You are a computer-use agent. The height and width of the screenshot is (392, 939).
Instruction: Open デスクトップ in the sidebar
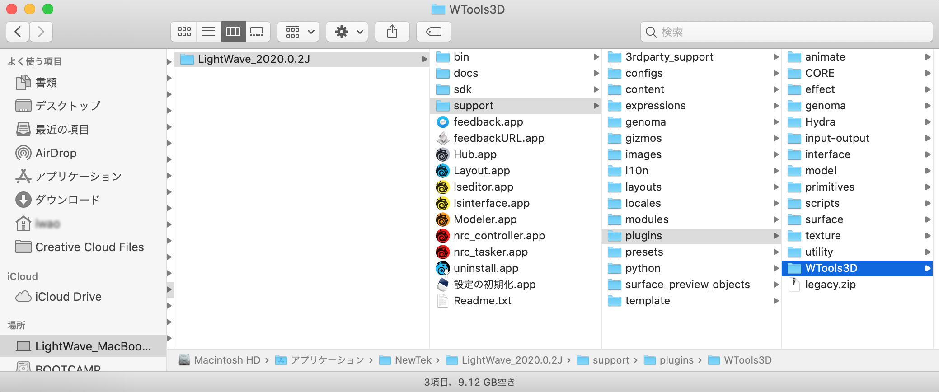point(58,106)
